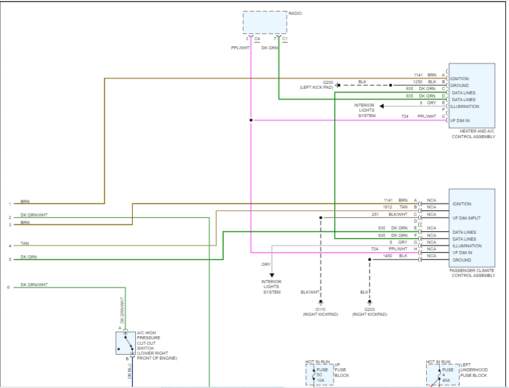This screenshot has width=509, height=388.
Task: Select the 251 BLK/WHT wire label
Action: tap(389, 215)
